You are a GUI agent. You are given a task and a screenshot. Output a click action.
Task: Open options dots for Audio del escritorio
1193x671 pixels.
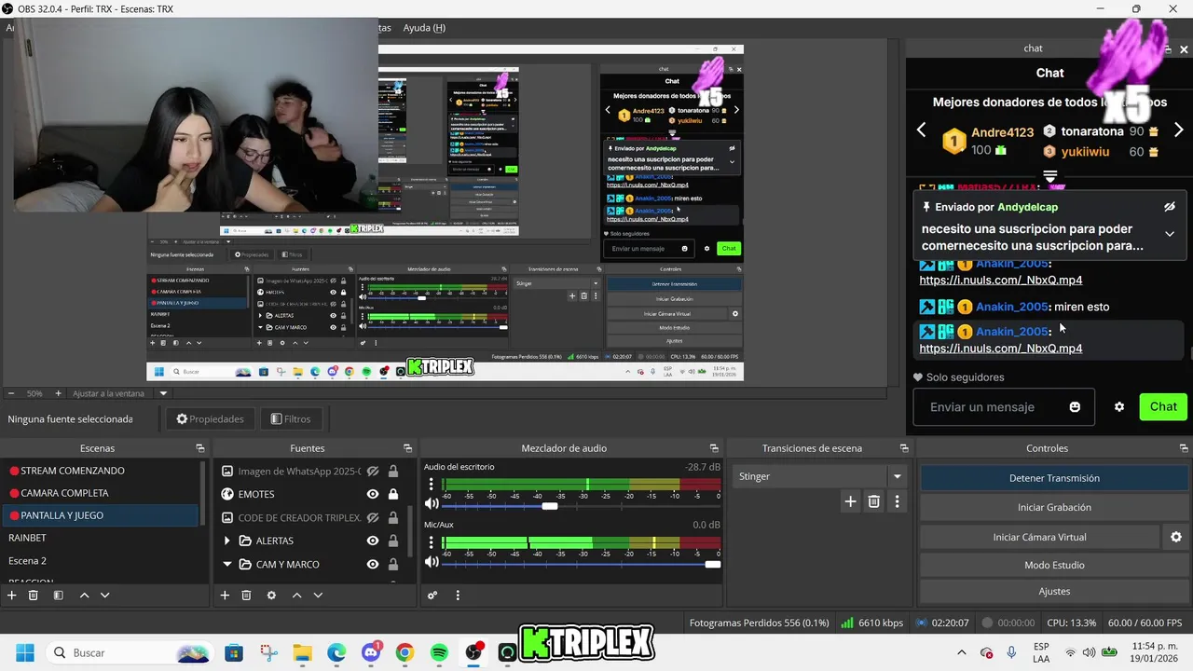pyautogui.click(x=431, y=485)
